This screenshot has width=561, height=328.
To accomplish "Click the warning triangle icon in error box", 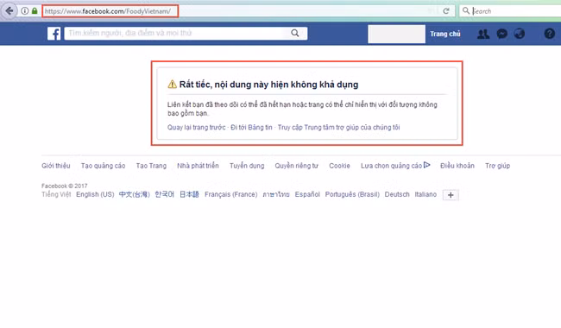I will pos(172,85).
